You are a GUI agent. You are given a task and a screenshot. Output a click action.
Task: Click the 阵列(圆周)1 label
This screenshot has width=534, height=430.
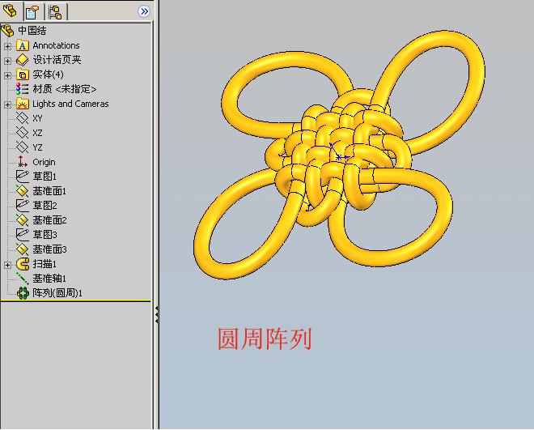[x=57, y=293]
